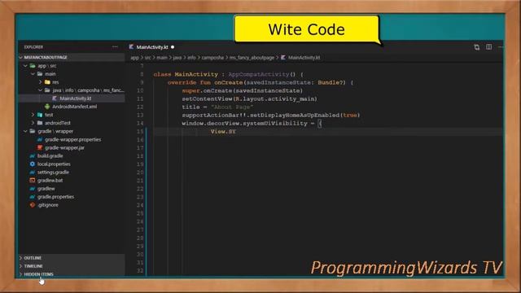Click the 'main' breadcrumb segment
The image size is (521, 293).
click(162, 58)
